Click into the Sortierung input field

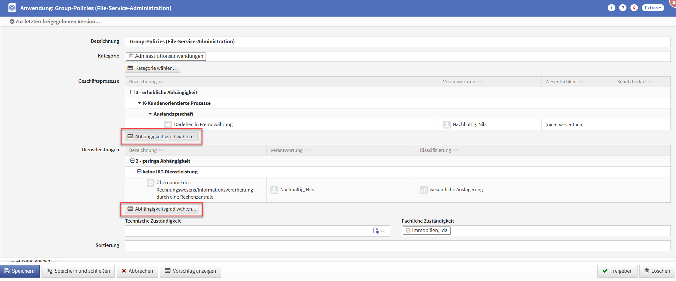pos(397,246)
